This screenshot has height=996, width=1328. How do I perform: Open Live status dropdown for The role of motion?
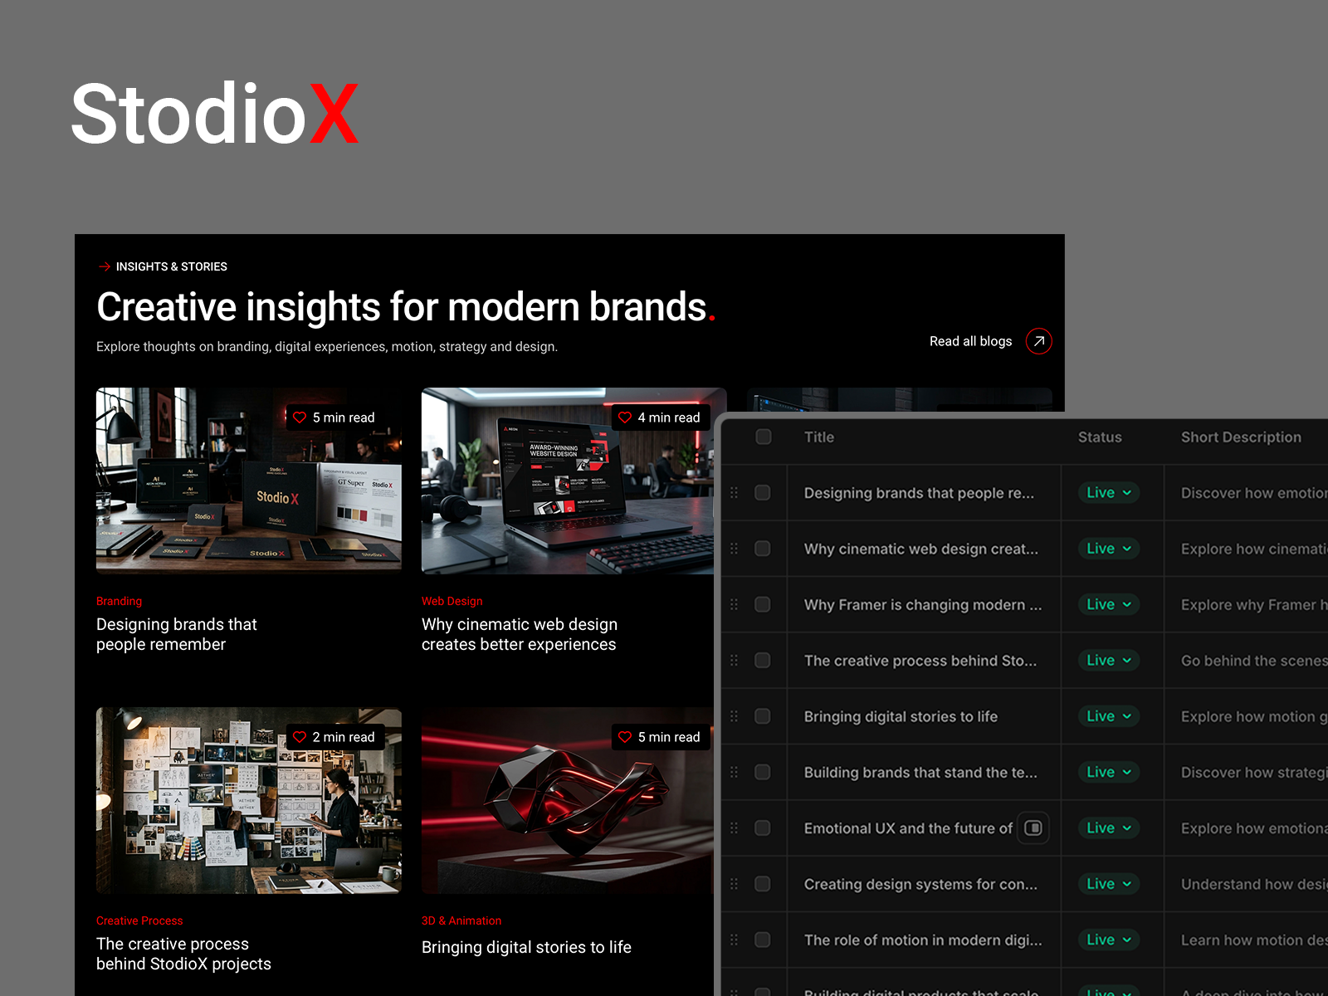click(x=1109, y=940)
